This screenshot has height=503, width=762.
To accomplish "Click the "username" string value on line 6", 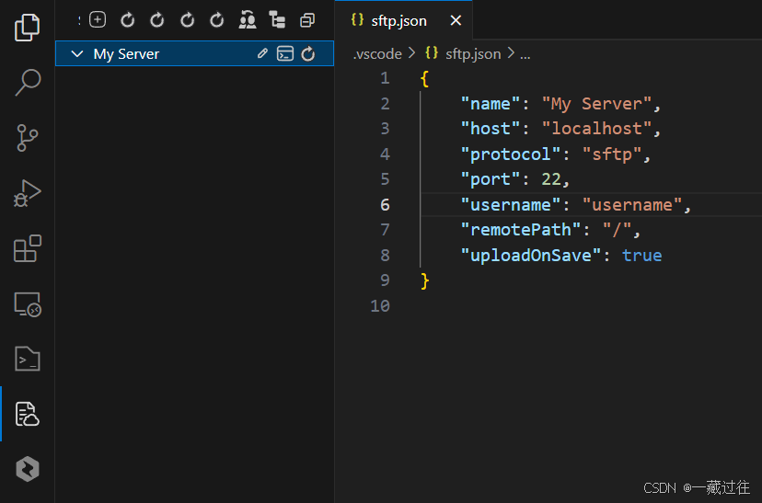I will coord(632,205).
